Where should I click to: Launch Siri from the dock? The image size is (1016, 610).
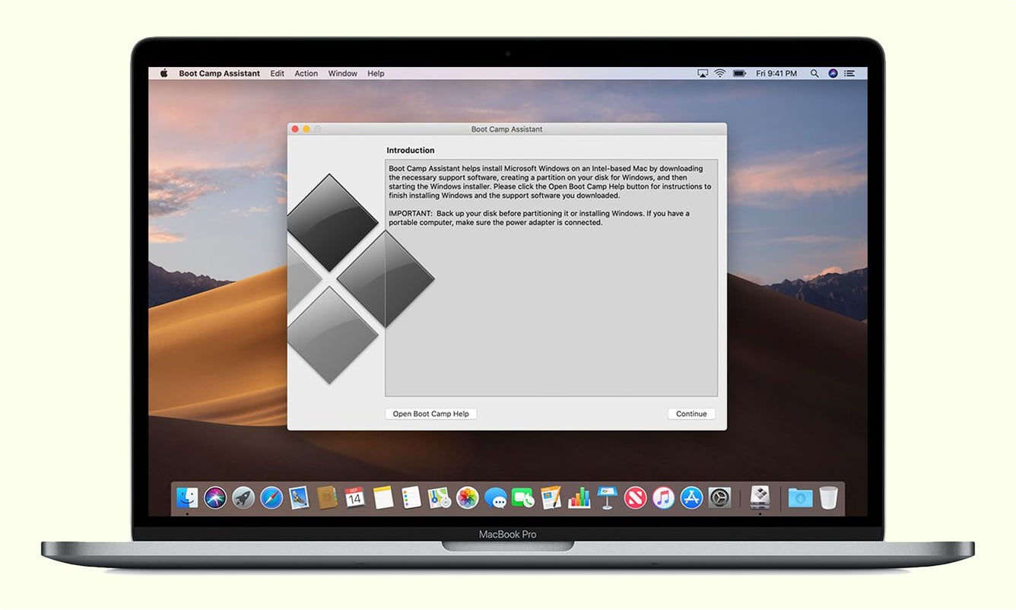click(215, 498)
